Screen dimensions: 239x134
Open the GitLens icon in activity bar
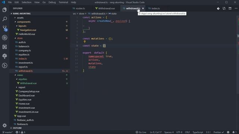4,66
